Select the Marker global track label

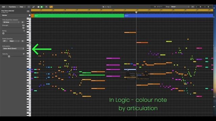pos(4,15)
